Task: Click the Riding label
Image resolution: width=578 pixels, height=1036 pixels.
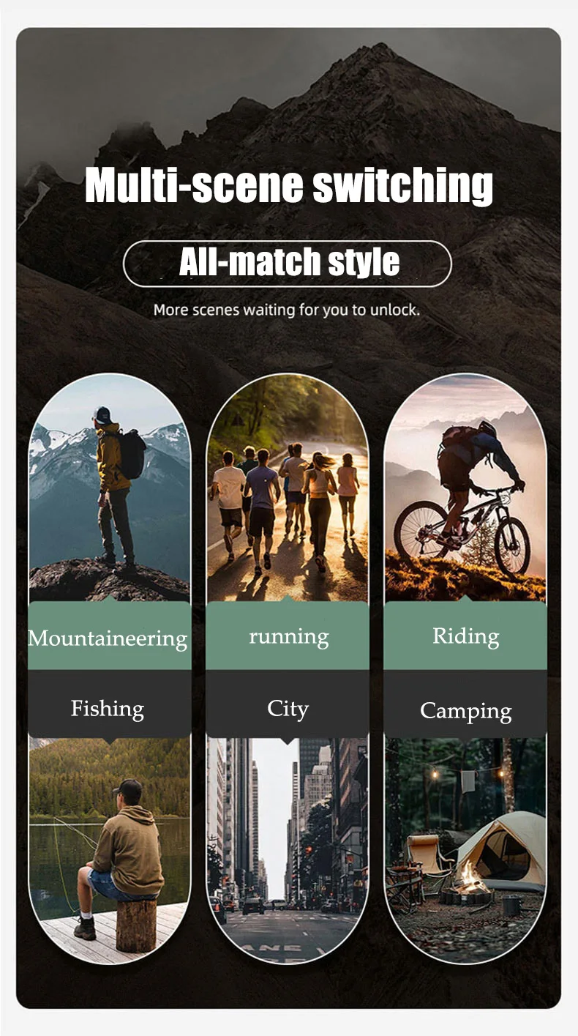Action: (x=465, y=636)
